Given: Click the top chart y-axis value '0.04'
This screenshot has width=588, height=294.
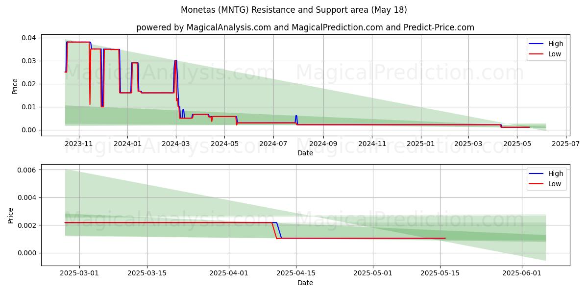Looking at the screenshot, I should point(29,38).
